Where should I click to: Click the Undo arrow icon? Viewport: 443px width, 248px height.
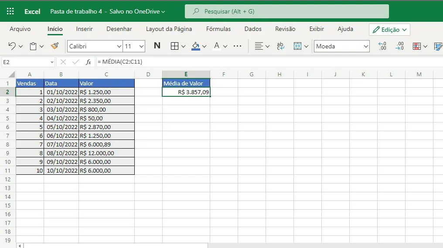tap(12, 46)
